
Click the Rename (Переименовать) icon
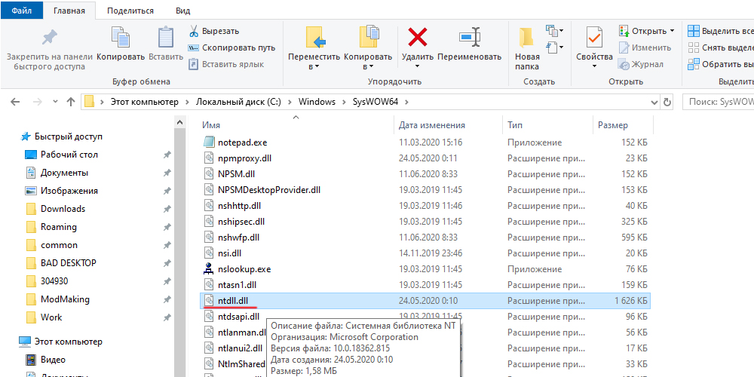(x=469, y=38)
